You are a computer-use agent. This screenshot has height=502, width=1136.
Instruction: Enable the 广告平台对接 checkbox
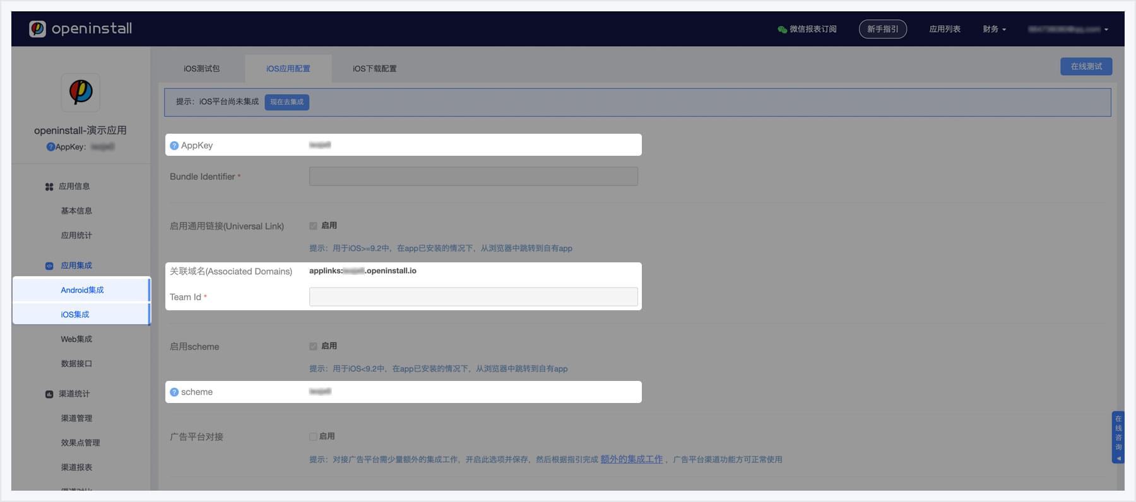pos(313,436)
